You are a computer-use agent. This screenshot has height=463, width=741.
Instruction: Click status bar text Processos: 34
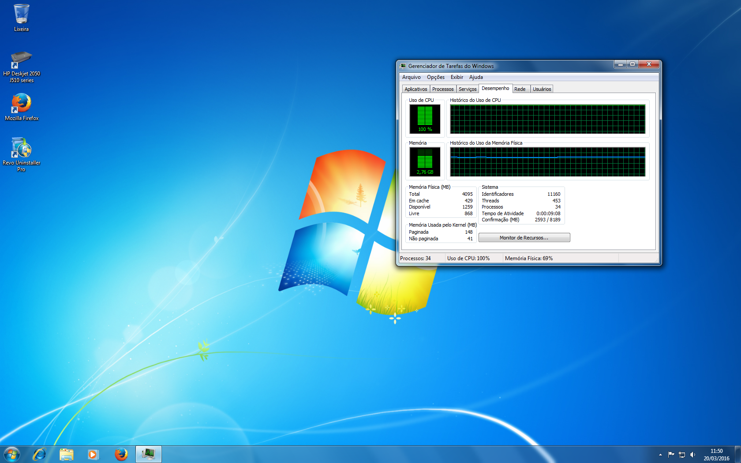pyautogui.click(x=415, y=258)
